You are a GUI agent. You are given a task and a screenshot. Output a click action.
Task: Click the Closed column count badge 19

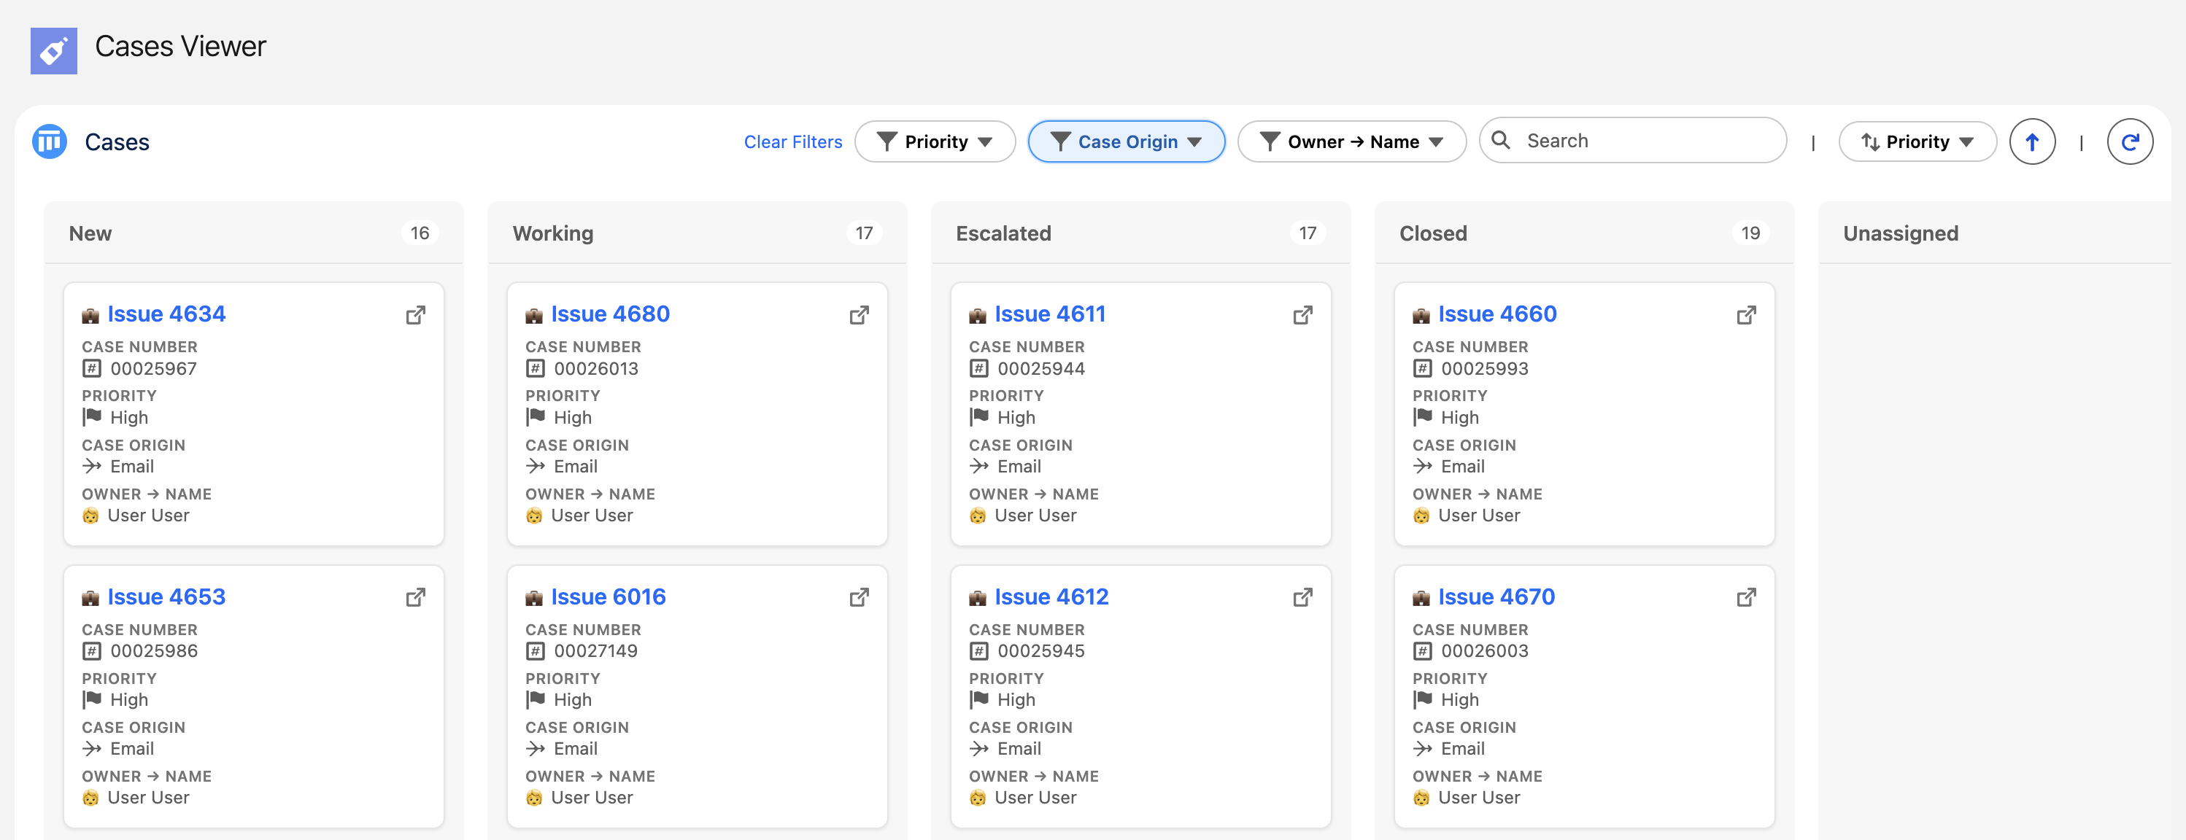point(1750,233)
